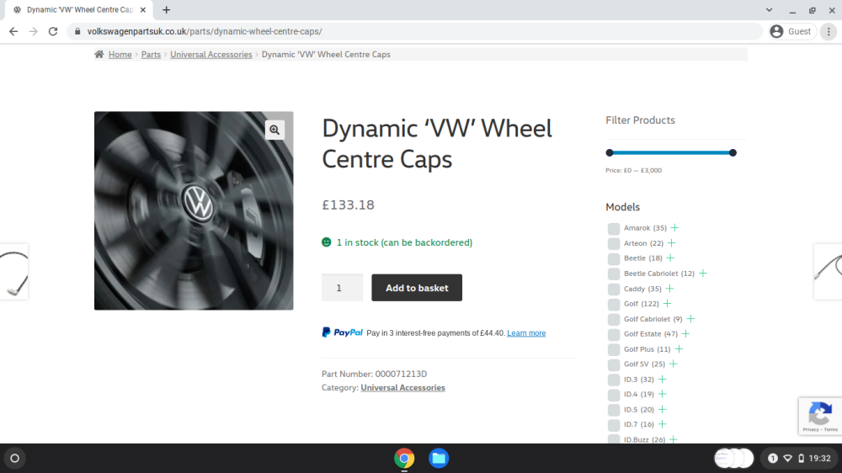Tick the Golf (122) checkbox
The height and width of the screenshot is (473, 842).
tap(614, 304)
